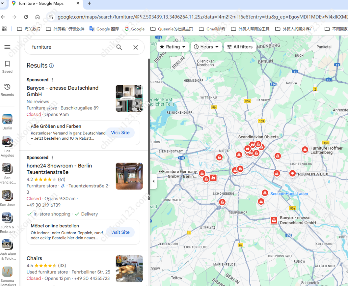Click the E-Furniture Germany GmbH map label

178,174
